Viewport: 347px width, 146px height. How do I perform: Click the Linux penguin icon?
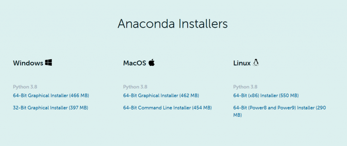(256, 63)
